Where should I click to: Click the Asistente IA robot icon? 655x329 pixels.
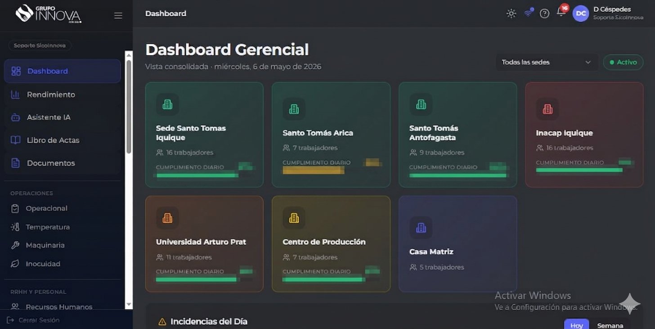pos(15,117)
